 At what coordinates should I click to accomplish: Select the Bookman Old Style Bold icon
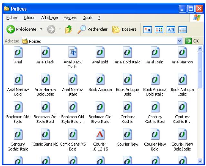pos(45,107)
